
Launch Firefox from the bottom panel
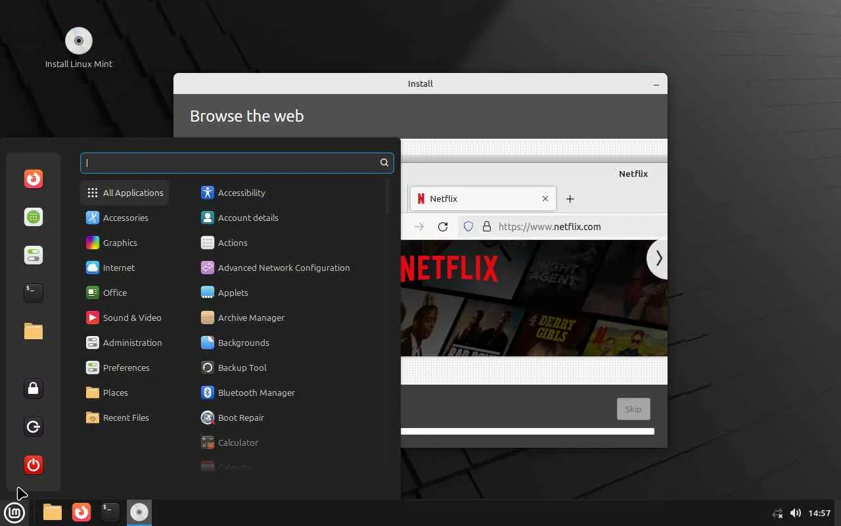(x=81, y=512)
